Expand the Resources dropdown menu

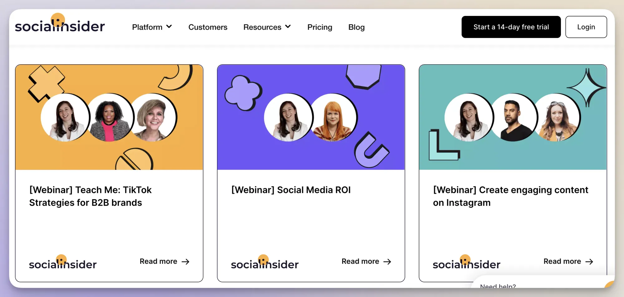point(267,27)
